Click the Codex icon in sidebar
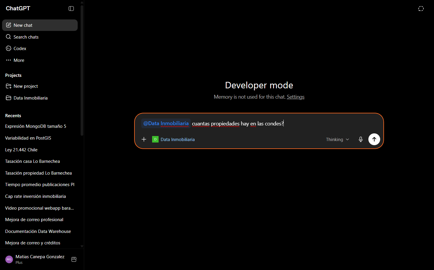 [9, 48]
